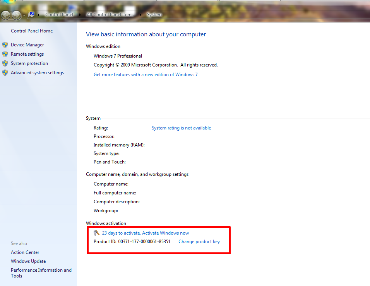The height and width of the screenshot is (286, 370).
Task: Open Windows Update under See also
Action: [28, 261]
